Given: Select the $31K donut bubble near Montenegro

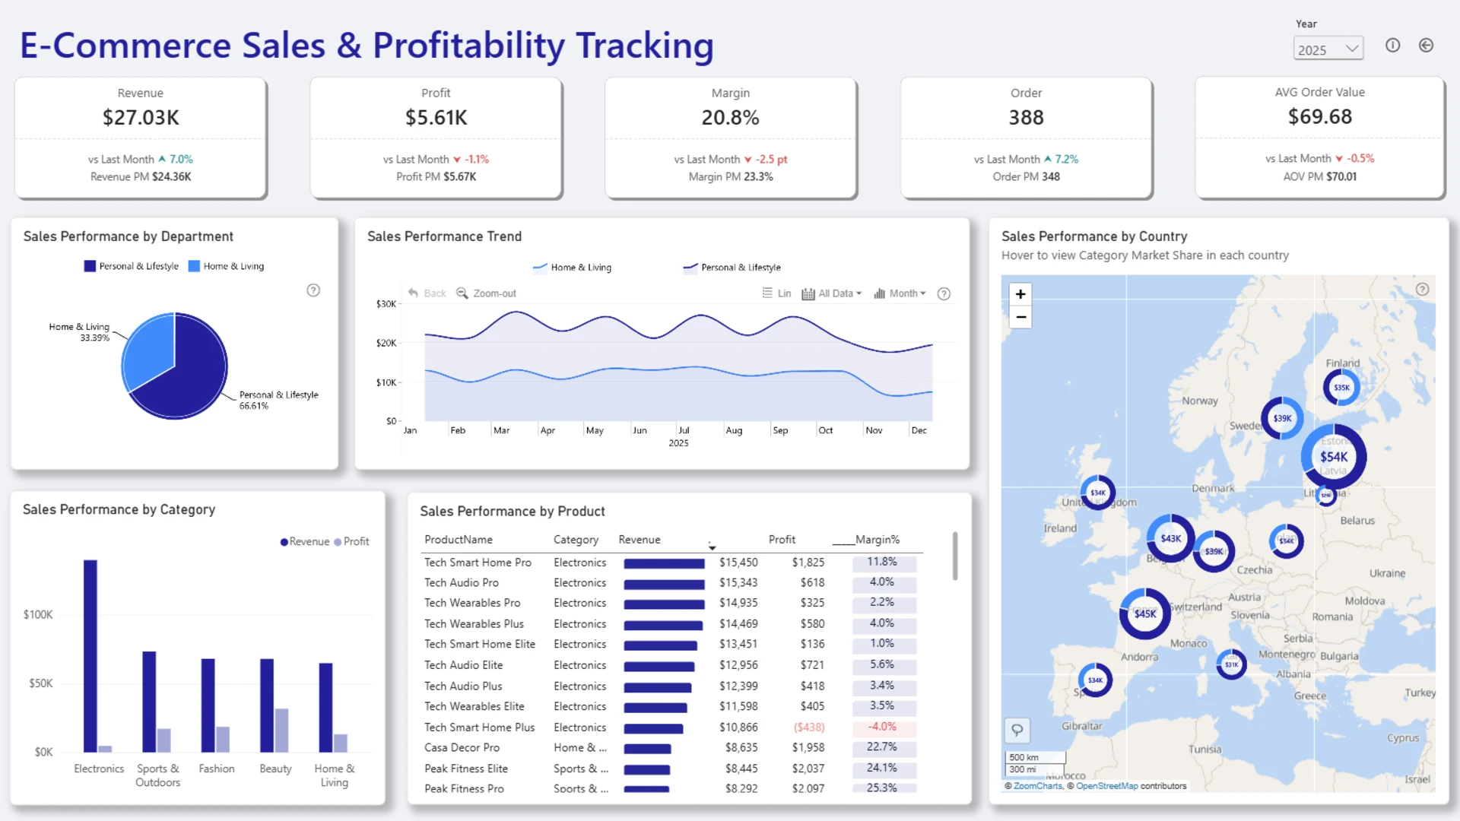Looking at the screenshot, I should click(x=1231, y=664).
